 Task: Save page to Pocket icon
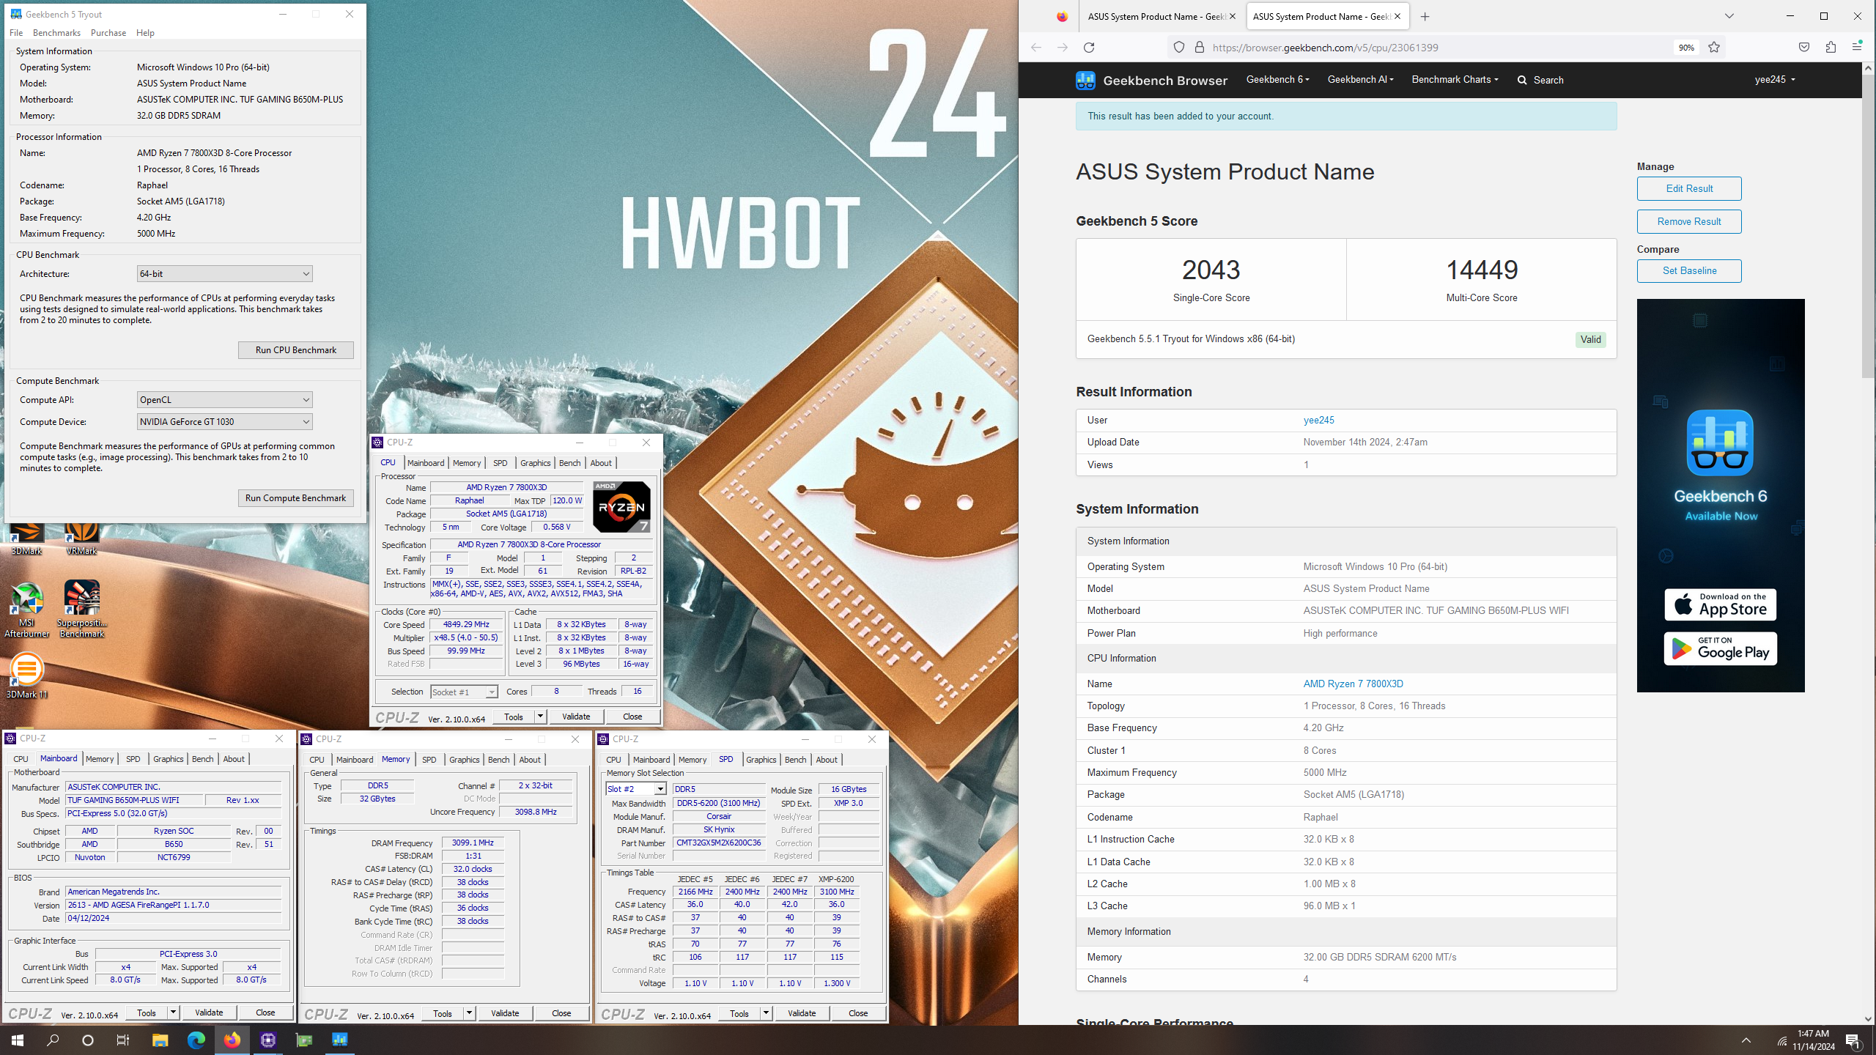(1803, 48)
